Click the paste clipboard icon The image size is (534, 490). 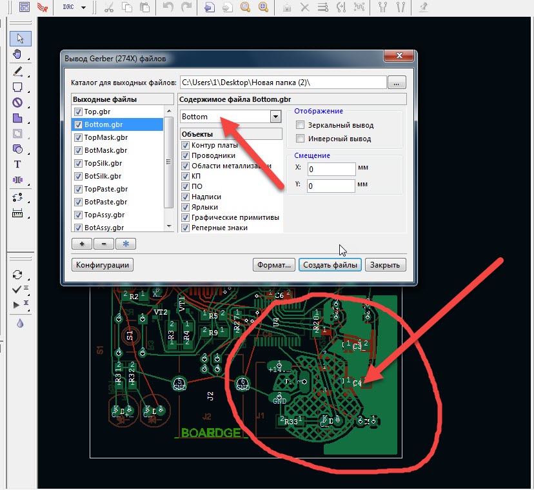(x=145, y=7)
